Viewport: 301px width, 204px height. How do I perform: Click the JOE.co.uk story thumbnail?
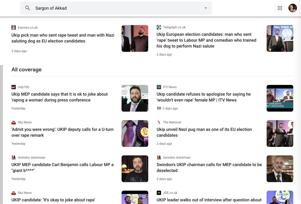(x=280, y=197)
